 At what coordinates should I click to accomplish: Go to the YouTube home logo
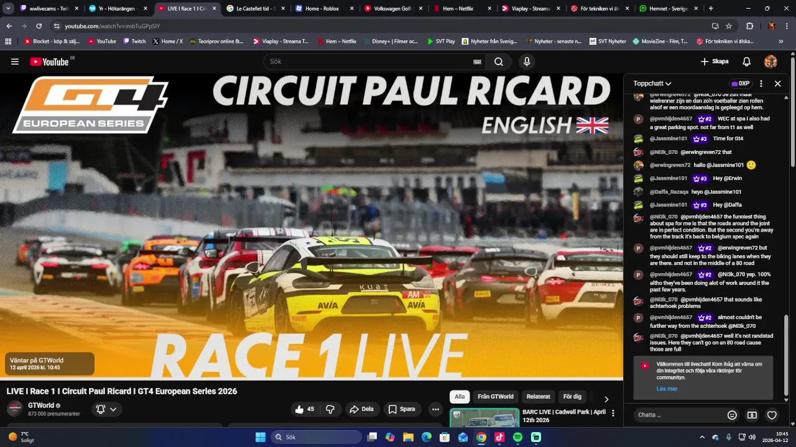tap(50, 61)
